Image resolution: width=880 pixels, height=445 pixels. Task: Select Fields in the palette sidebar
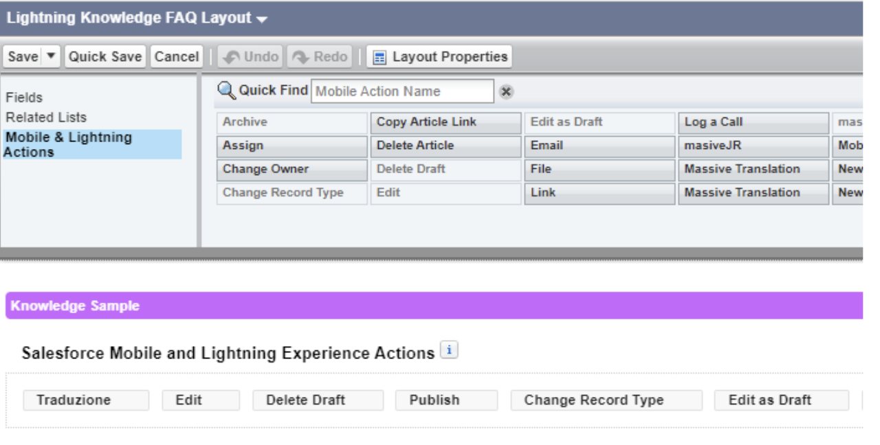tap(24, 98)
